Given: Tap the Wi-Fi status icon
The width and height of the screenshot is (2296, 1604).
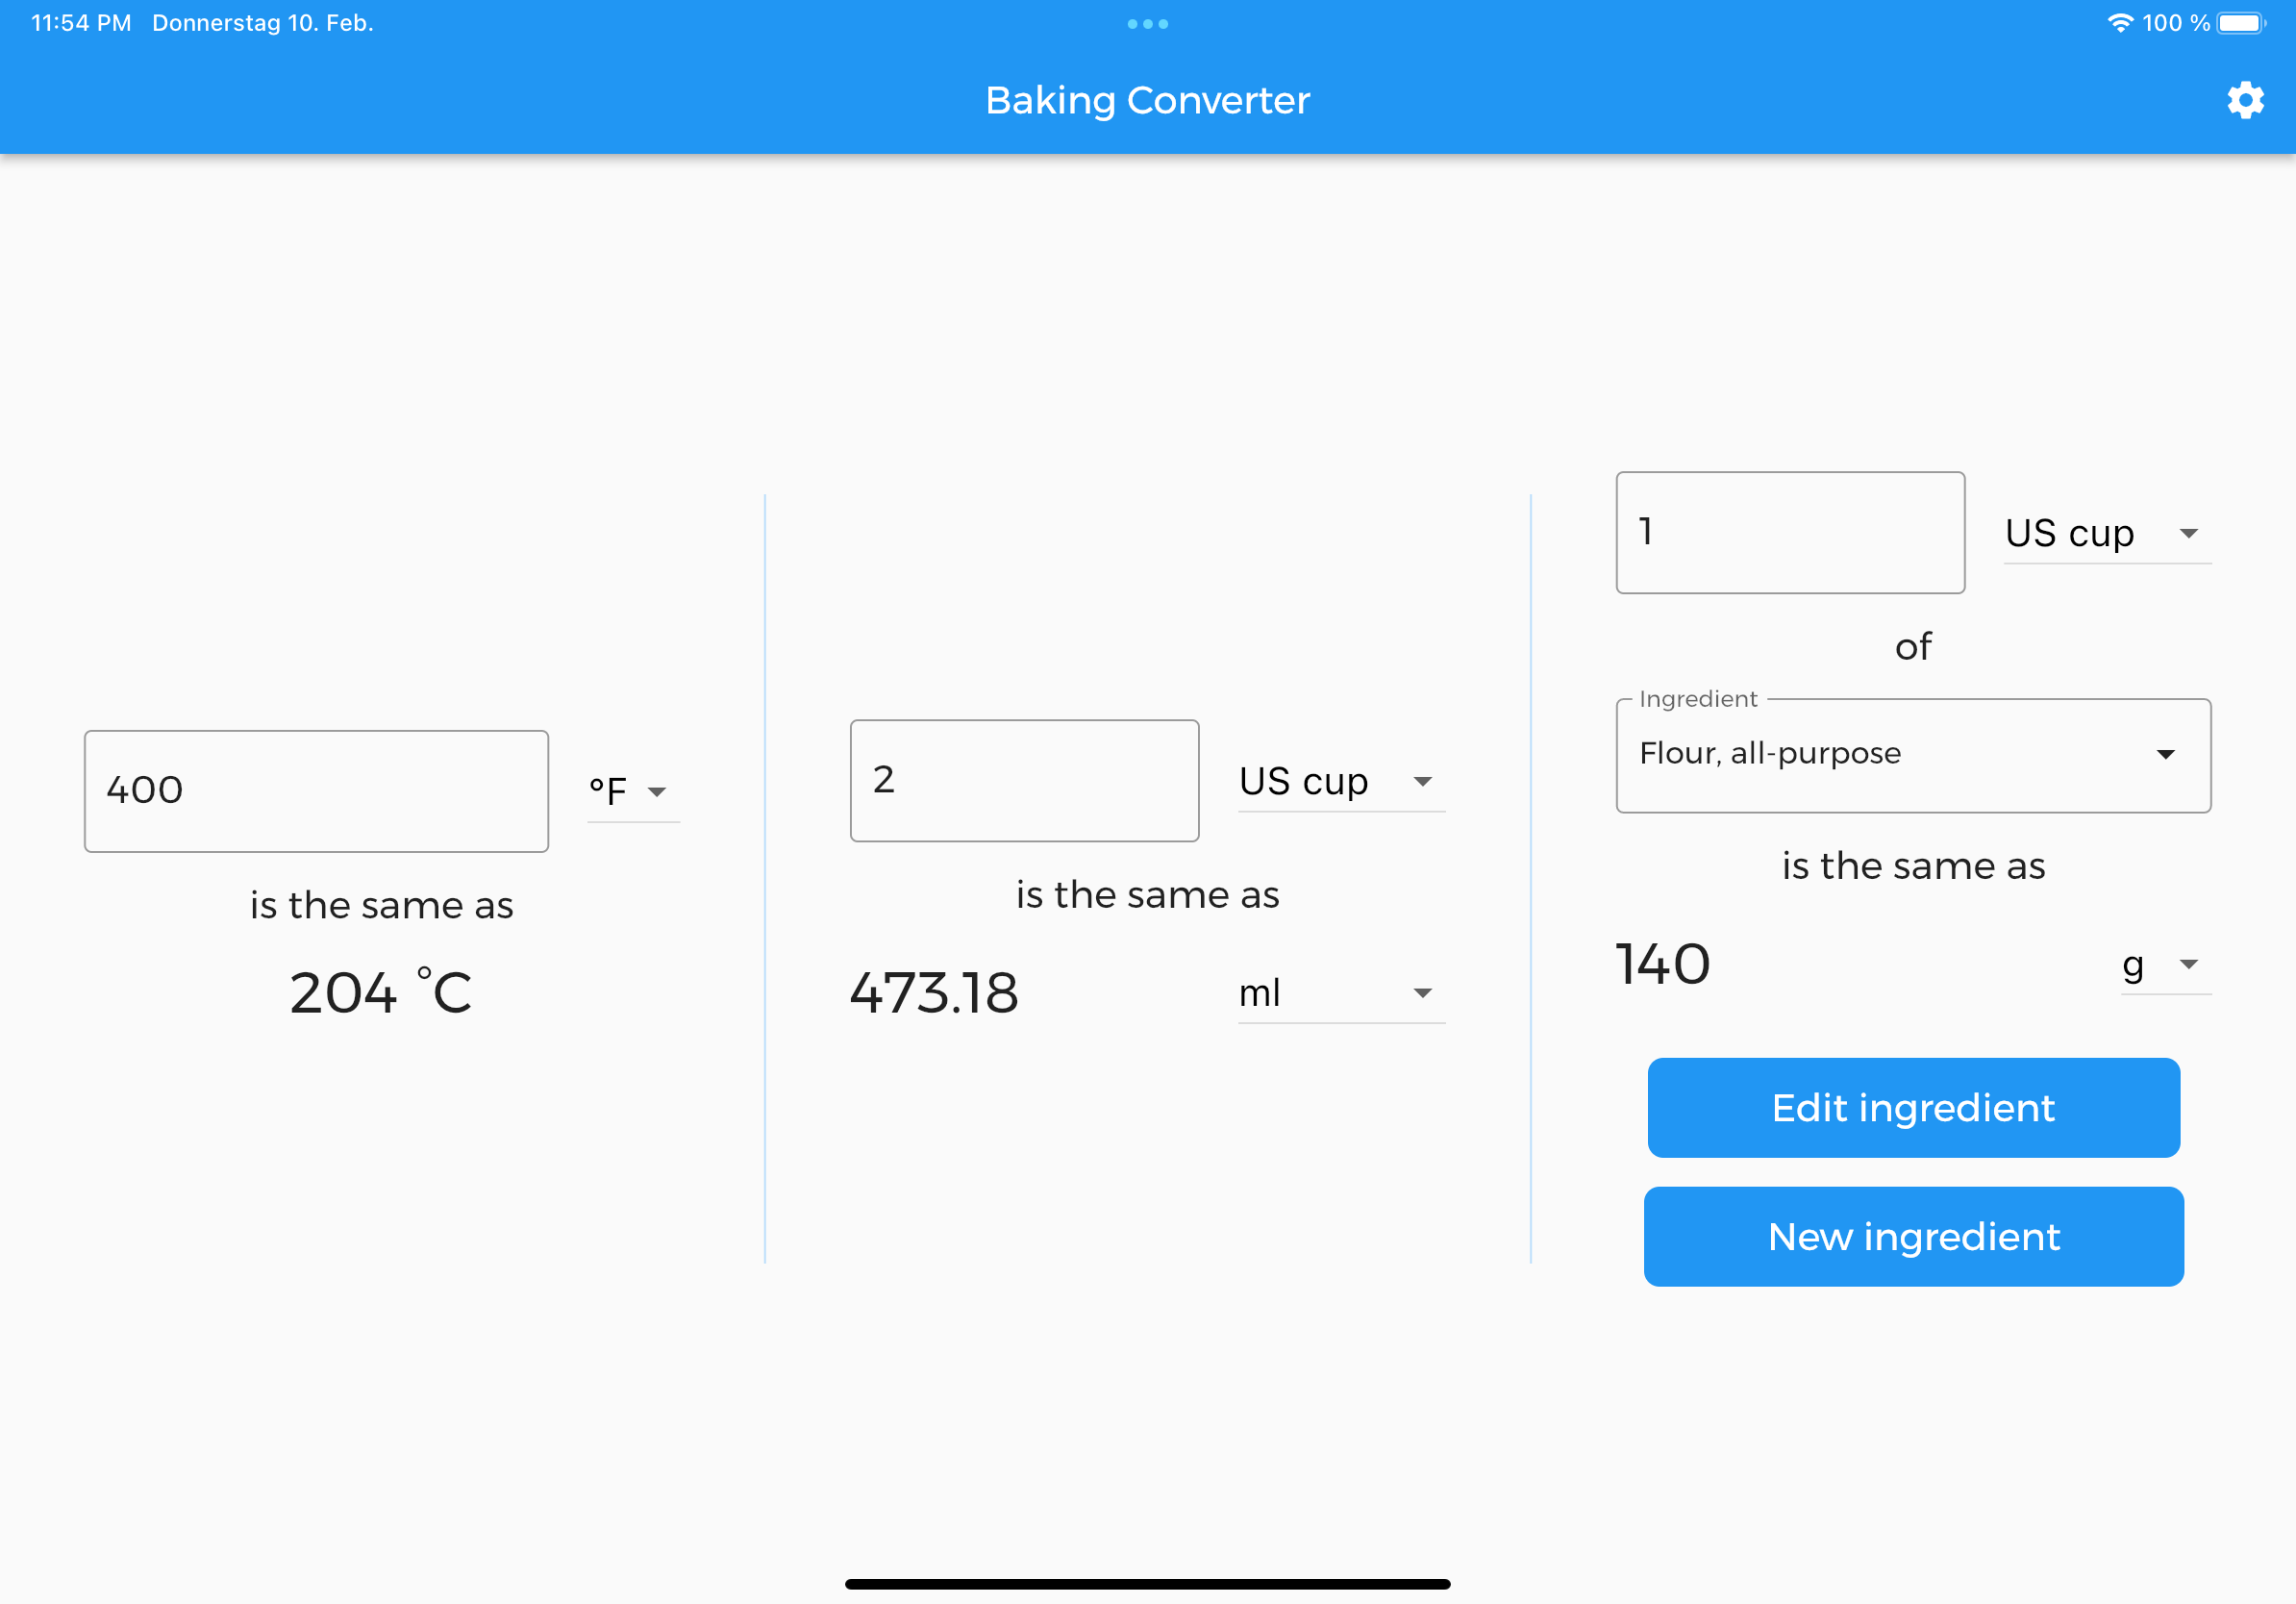Looking at the screenshot, I should point(2120,22).
